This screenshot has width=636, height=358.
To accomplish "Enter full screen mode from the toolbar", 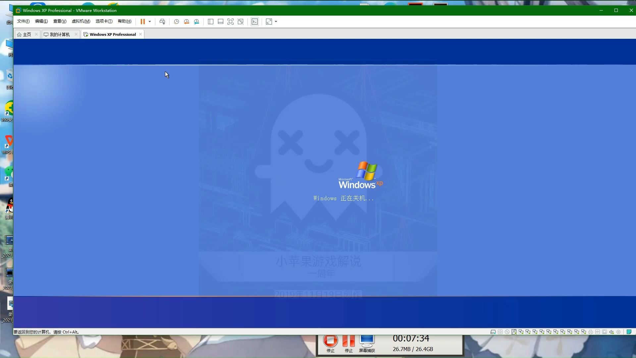I will pos(231,22).
